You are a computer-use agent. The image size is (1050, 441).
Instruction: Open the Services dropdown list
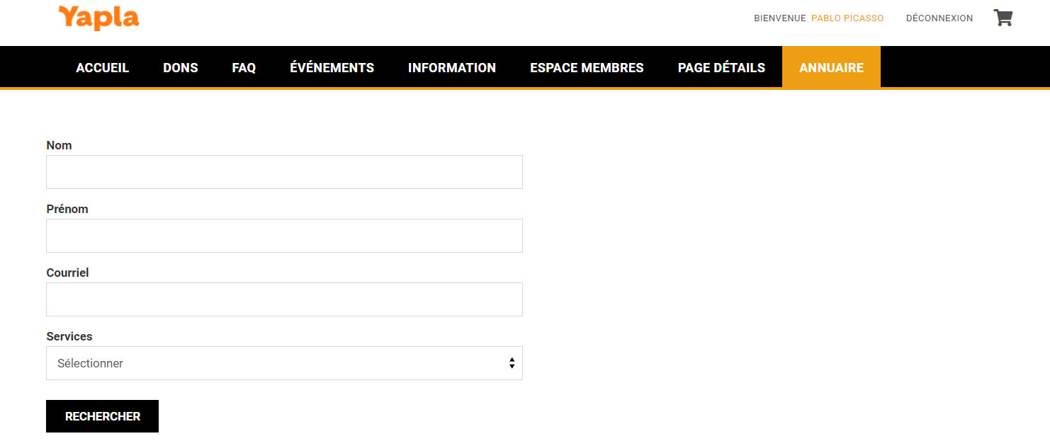(283, 363)
